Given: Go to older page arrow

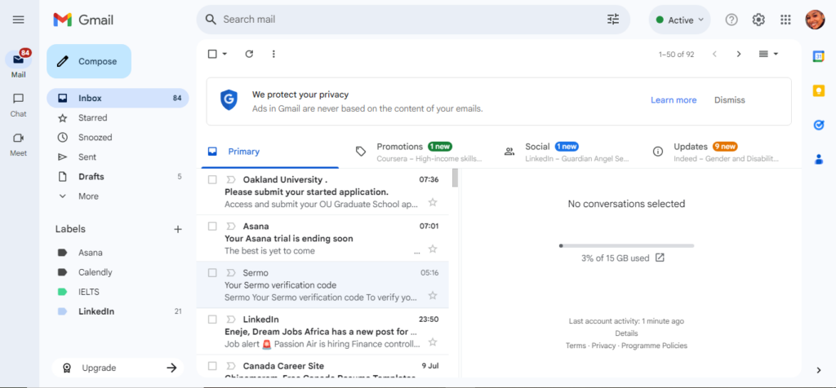Looking at the screenshot, I should click(x=738, y=54).
